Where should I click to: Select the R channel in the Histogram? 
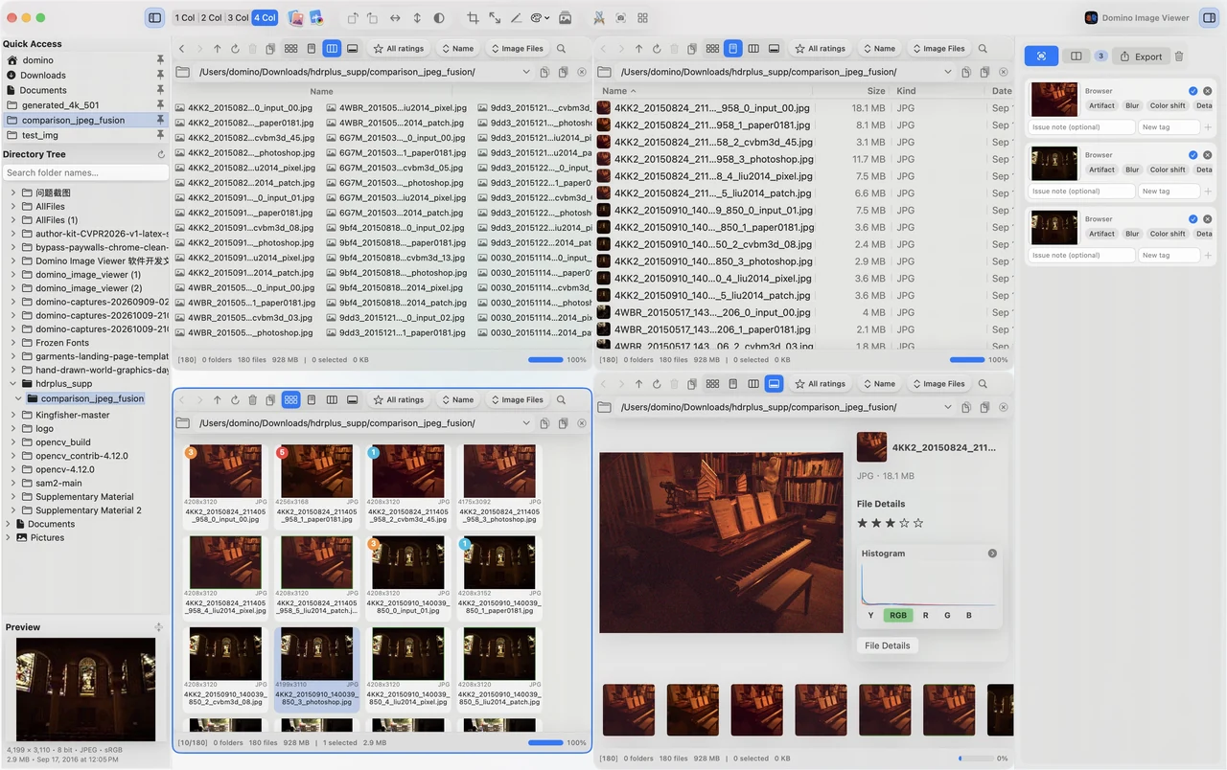coord(925,616)
